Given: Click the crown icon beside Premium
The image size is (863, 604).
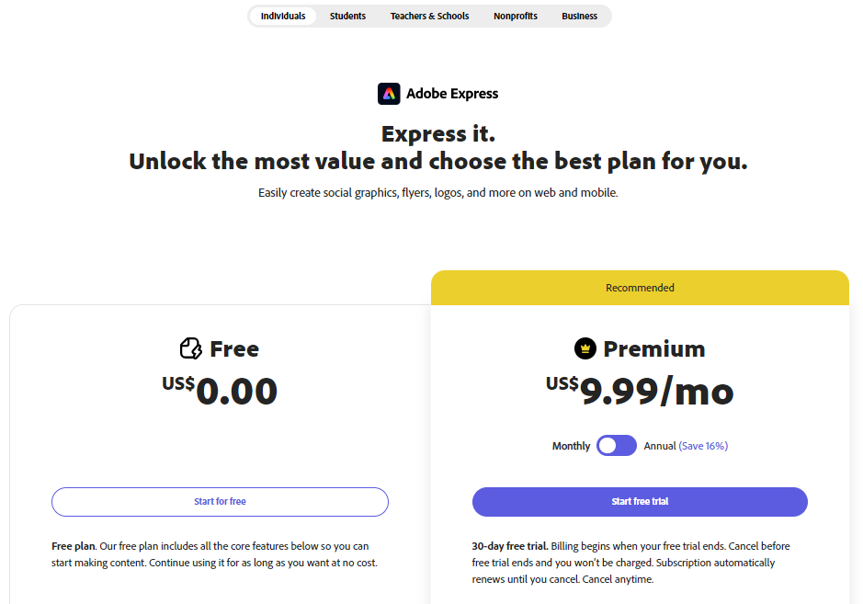Looking at the screenshot, I should (x=586, y=348).
